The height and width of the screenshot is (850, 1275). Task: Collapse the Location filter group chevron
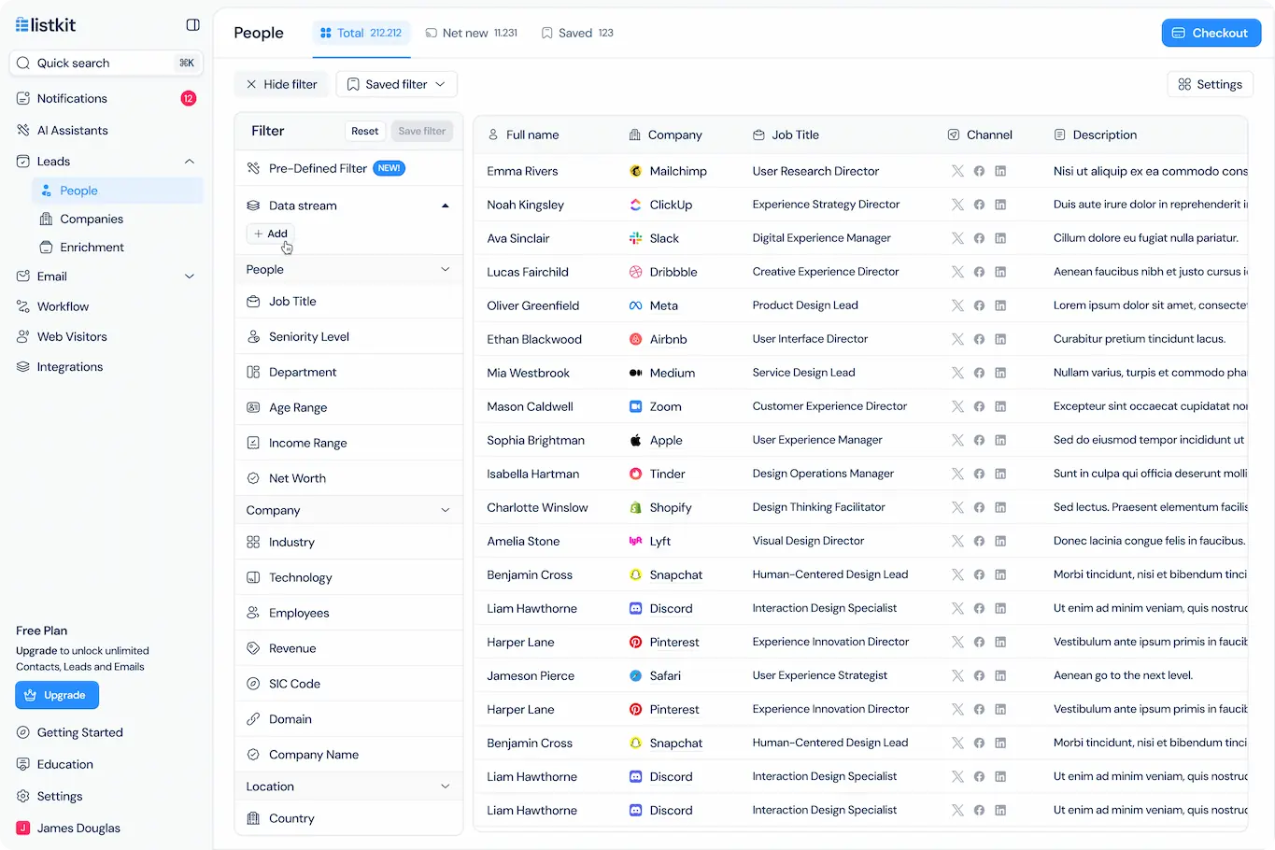pos(446,786)
